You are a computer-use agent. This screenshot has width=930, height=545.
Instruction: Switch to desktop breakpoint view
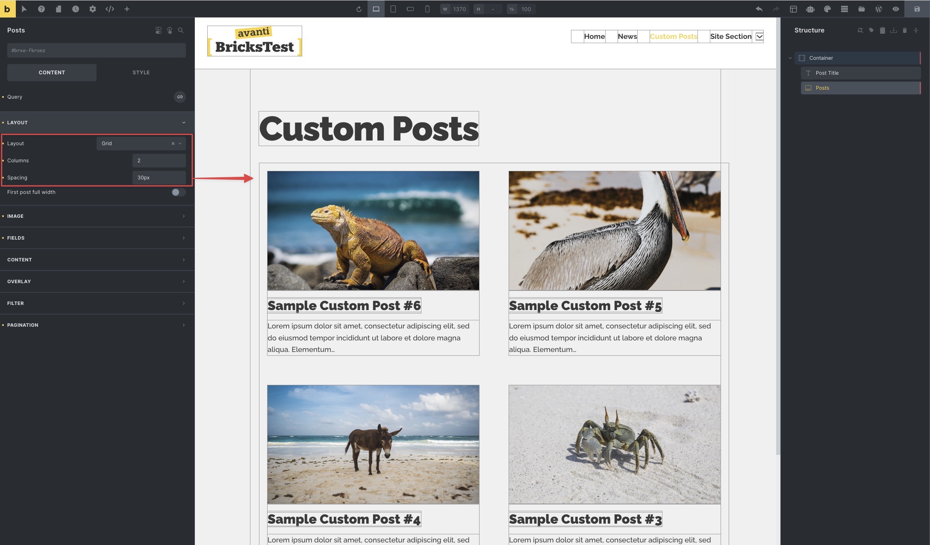click(376, 9)
